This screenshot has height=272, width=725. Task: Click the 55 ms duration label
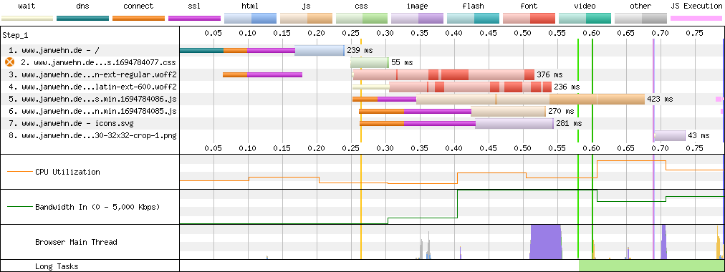[402, 62]
